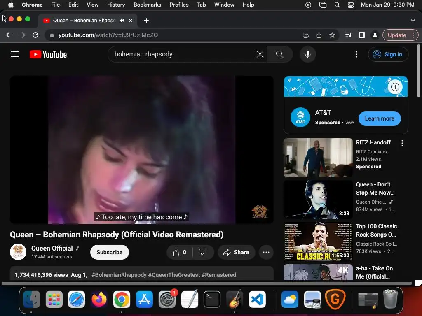Run search with the magnifier button
This screenshot has width=422, height=316.
coord(280,54)
